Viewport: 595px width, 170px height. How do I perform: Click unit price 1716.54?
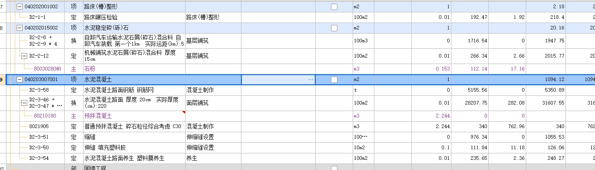click(477, 41)
